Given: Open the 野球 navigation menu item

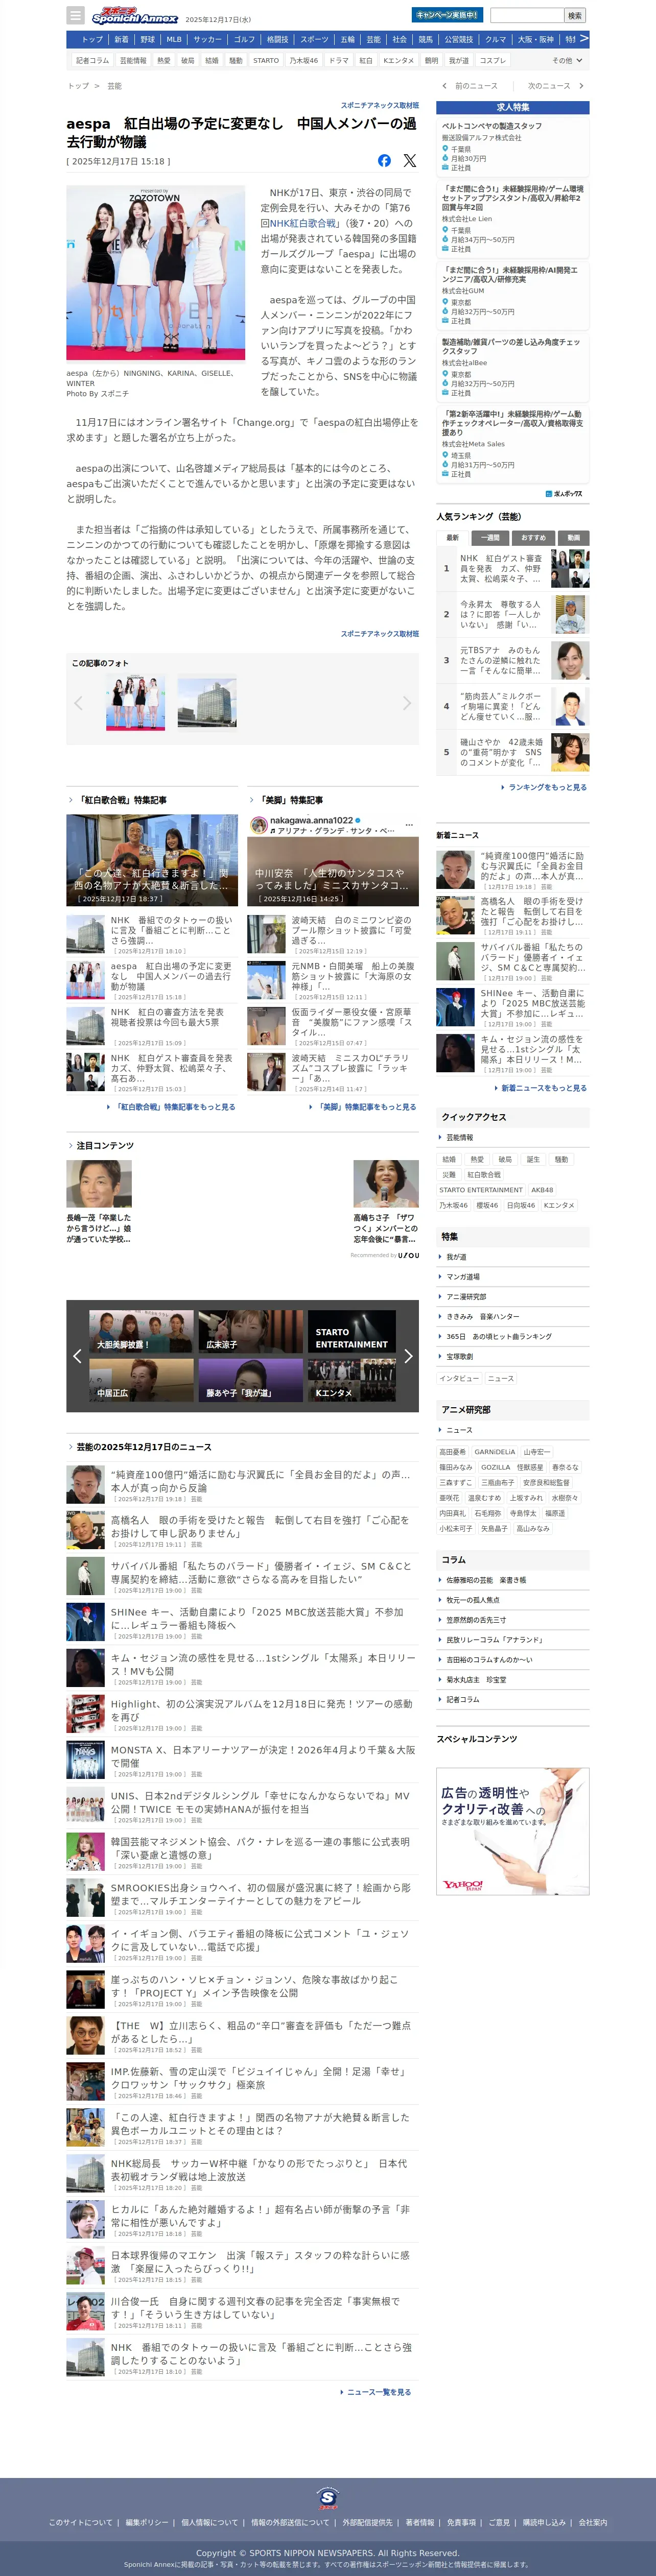Looking at the screenshot, I should pyautogui.click(x=148, y=40).
